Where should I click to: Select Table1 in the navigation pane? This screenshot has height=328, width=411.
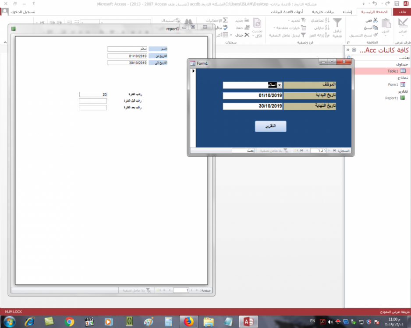pos(392,71)
